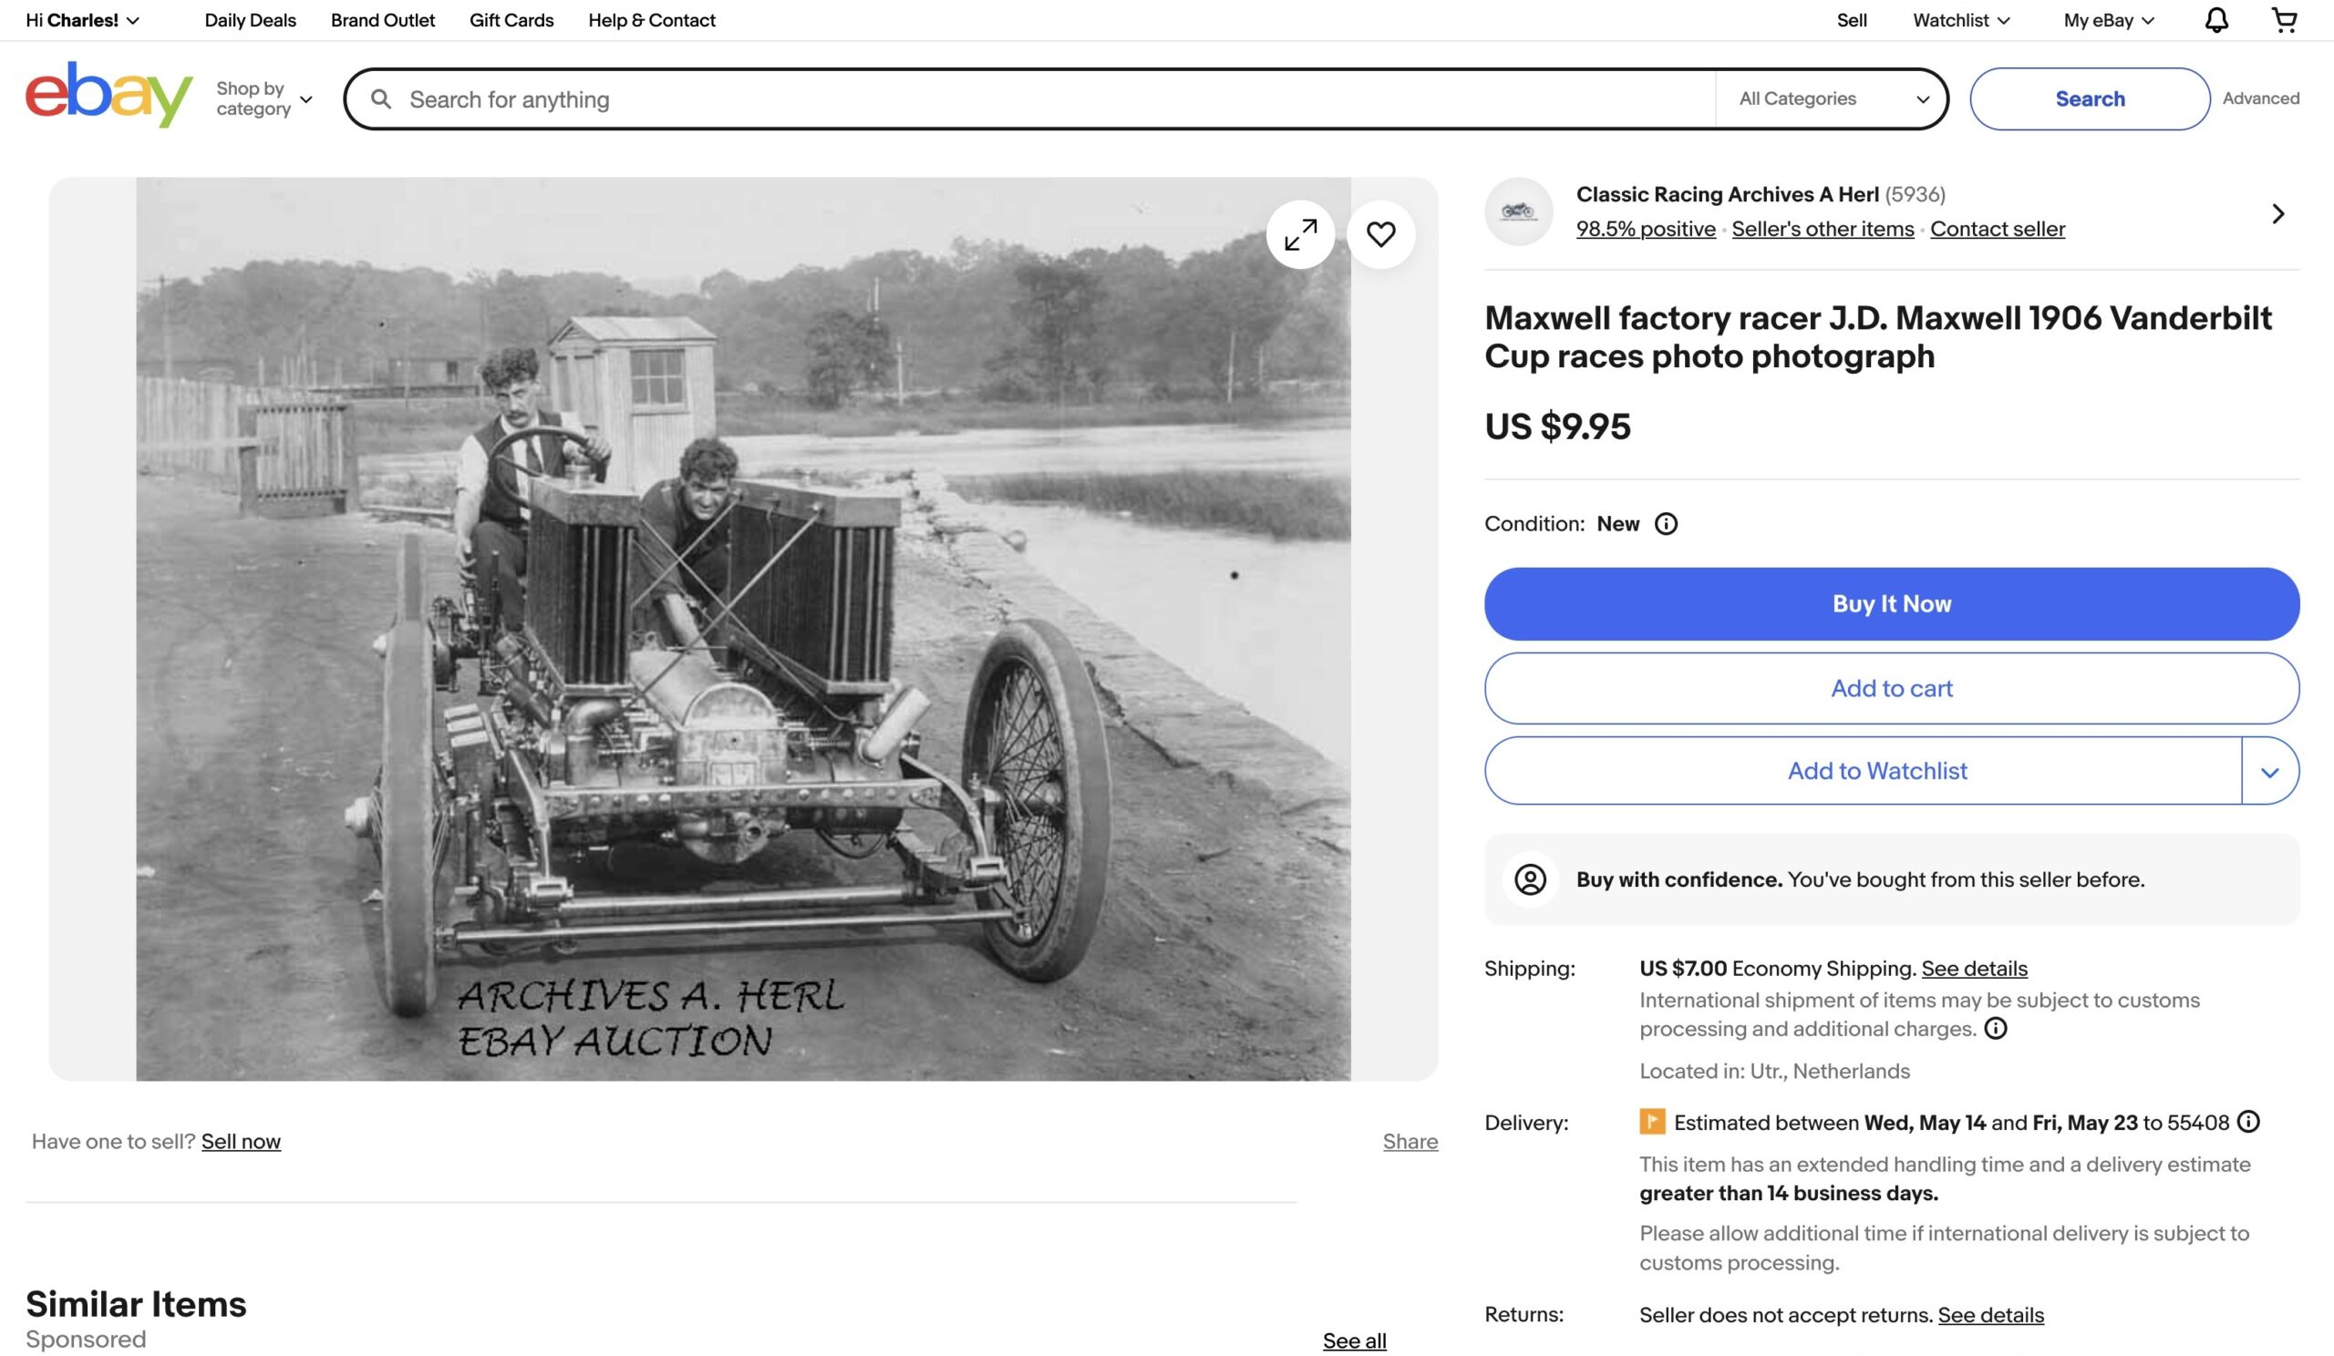Click the heart icon to favorite the photo
2334x1356 pixels.
pos(1380,235)
